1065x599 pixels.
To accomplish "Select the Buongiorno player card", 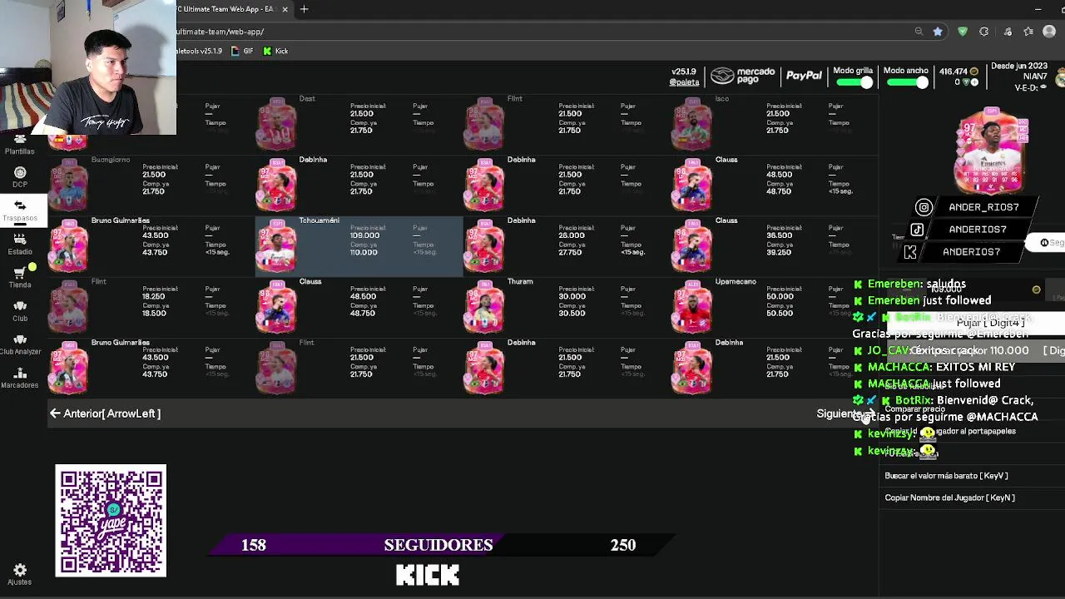I will (x=69, y=185).
